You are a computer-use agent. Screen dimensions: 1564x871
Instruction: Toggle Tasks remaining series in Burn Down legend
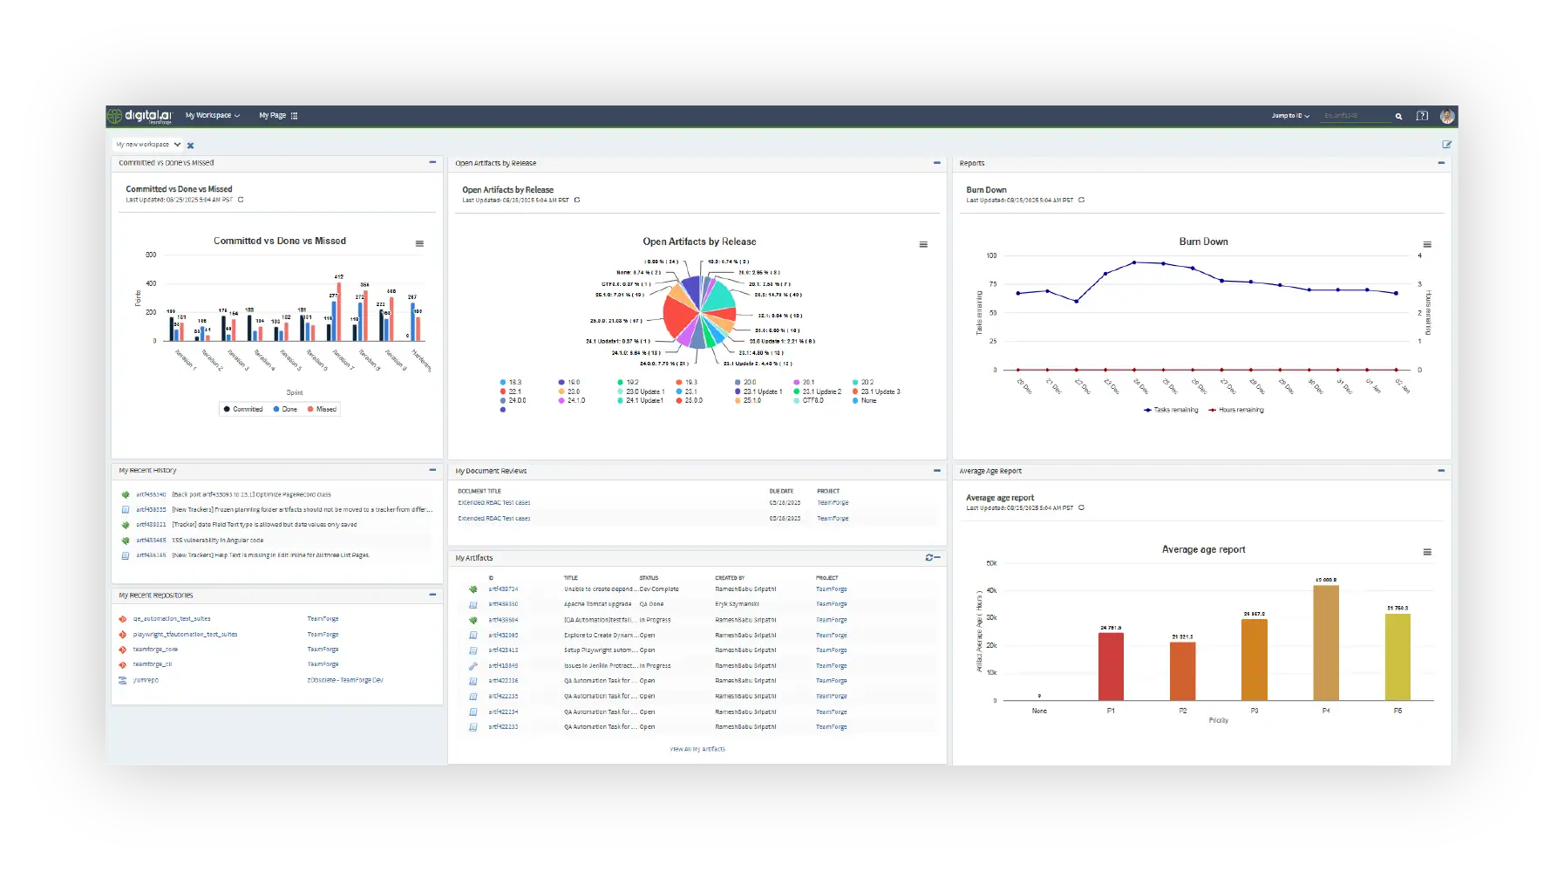tap(1171, 410)
